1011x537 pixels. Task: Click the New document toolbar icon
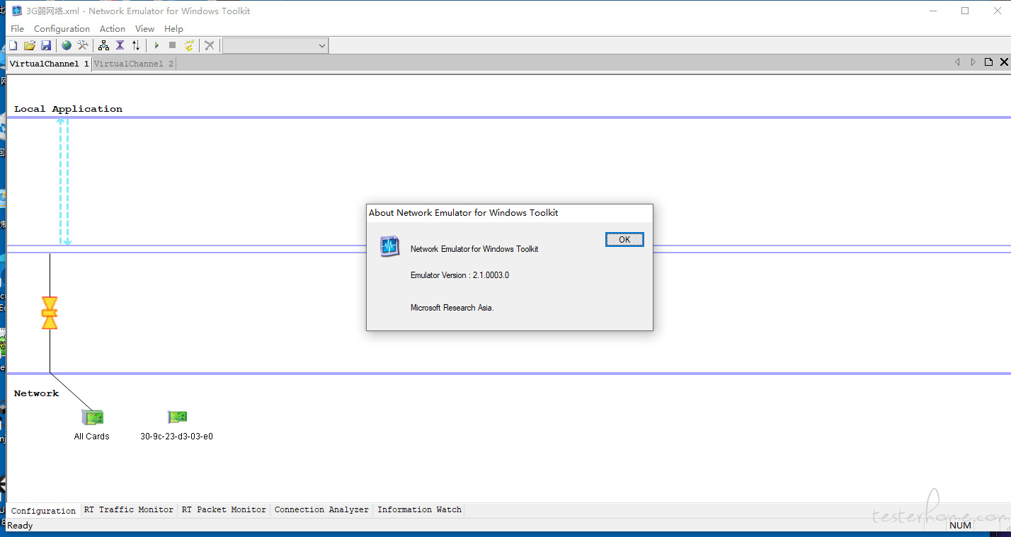pyautogui.click(x=13, y=45)
